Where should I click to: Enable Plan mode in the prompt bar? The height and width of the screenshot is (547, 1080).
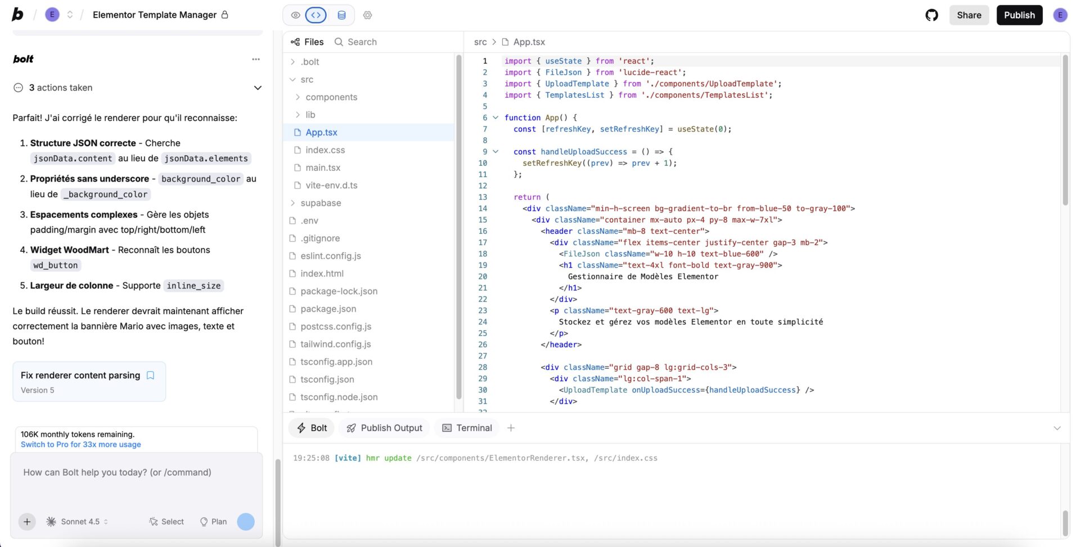coord(213,522)
